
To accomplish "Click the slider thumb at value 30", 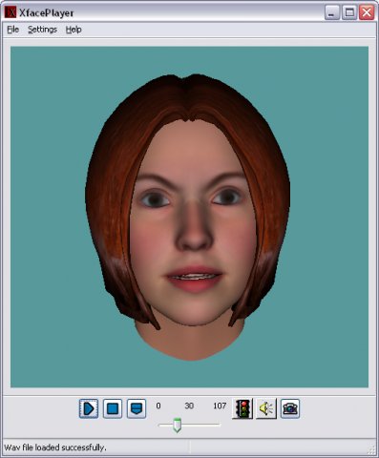I will (x=177, y=426).
